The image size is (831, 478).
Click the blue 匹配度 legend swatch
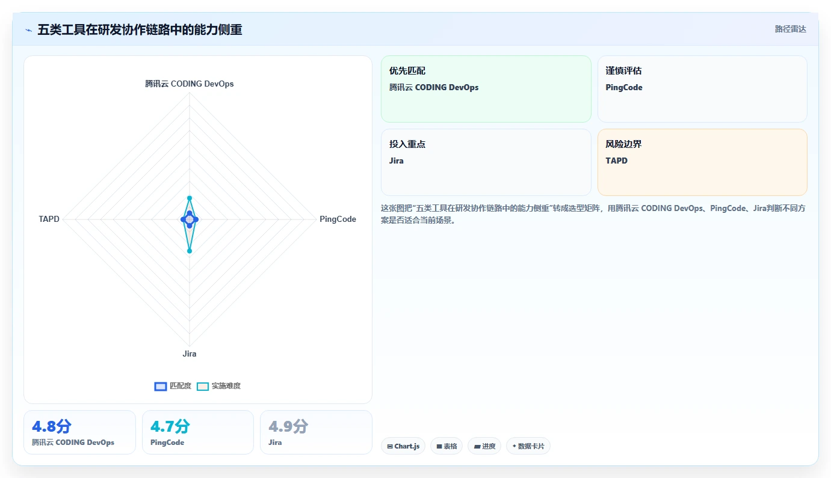160,386
